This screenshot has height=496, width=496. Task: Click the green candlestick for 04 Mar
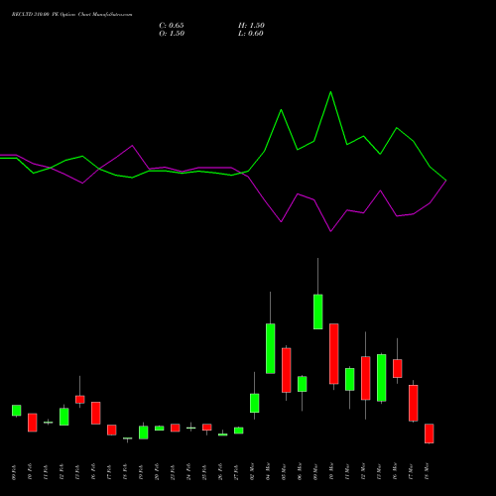pos(271,348)
